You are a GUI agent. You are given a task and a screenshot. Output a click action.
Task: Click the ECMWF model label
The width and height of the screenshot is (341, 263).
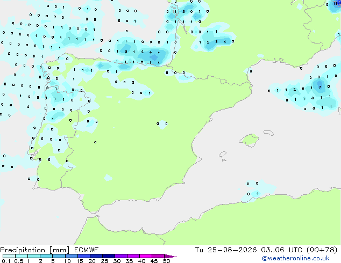pos(87,250)
